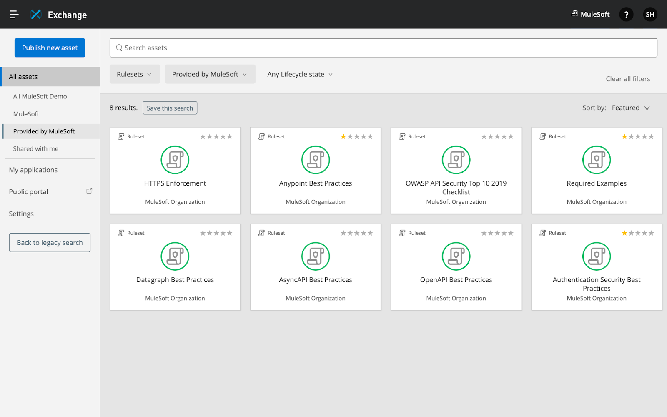Click the HTTPS Enforcement ruleset icon
The width and height of the screenshot is (667, 417).
(175, 160)
